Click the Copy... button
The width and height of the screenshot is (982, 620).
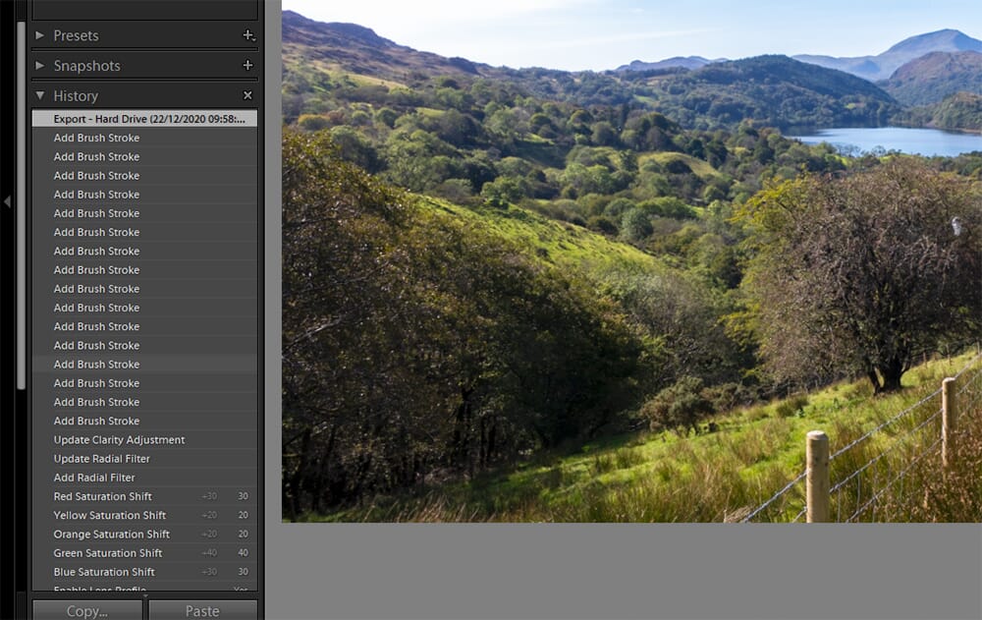coord(88,610)
